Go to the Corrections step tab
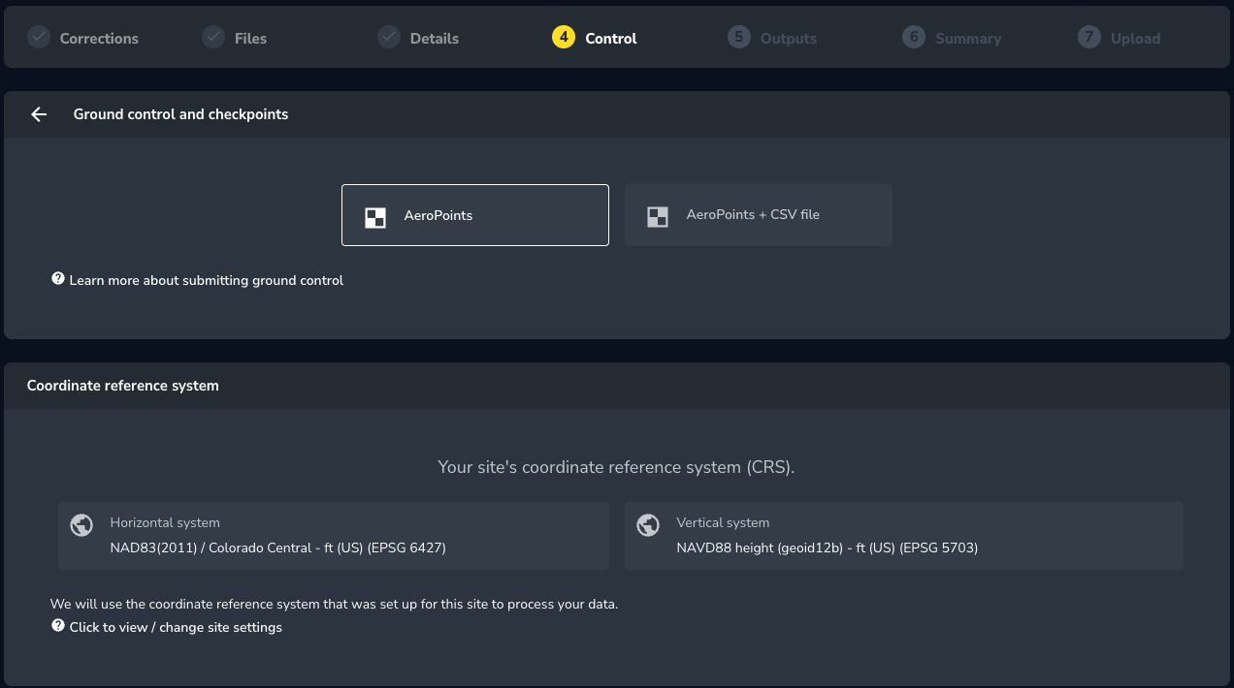1234x688 pixels. tap(99, 39)
